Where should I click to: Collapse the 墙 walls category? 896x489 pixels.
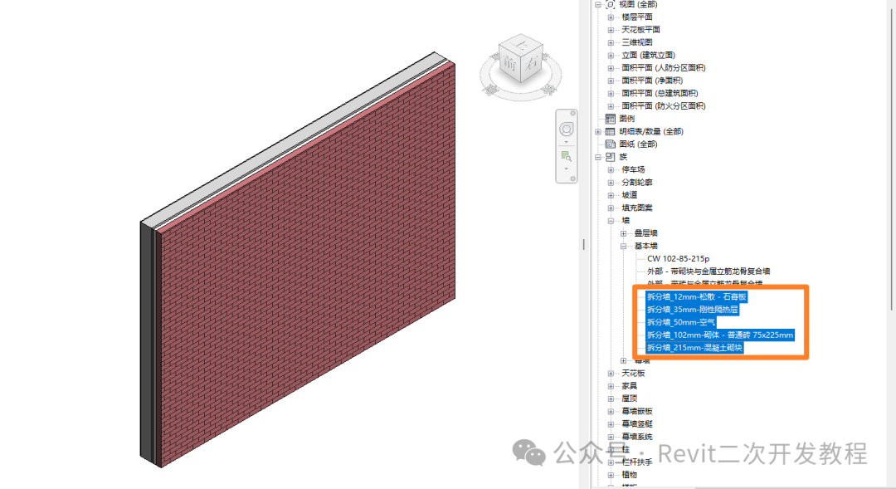coord(611,221)
